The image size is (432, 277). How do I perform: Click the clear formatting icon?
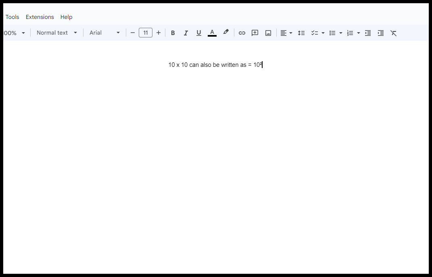[393, 33]
